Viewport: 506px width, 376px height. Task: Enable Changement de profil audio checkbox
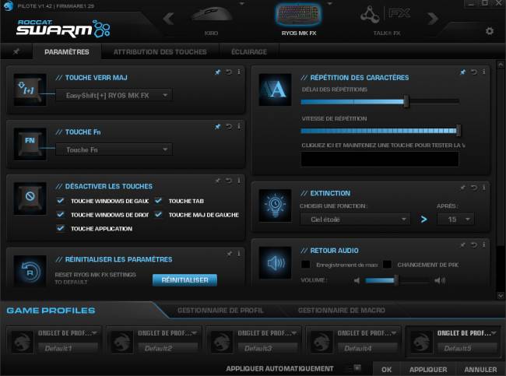click(387, 265)
